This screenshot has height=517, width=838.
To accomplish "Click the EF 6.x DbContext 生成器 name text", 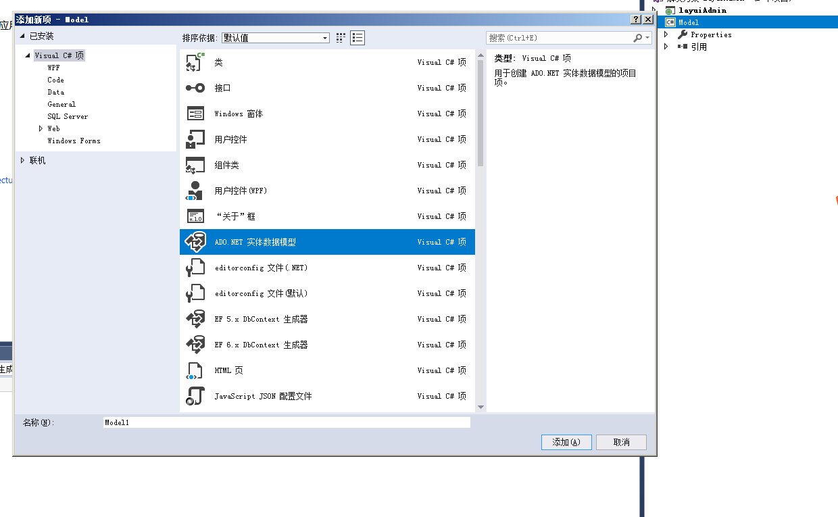I will (x=261, y=345).
